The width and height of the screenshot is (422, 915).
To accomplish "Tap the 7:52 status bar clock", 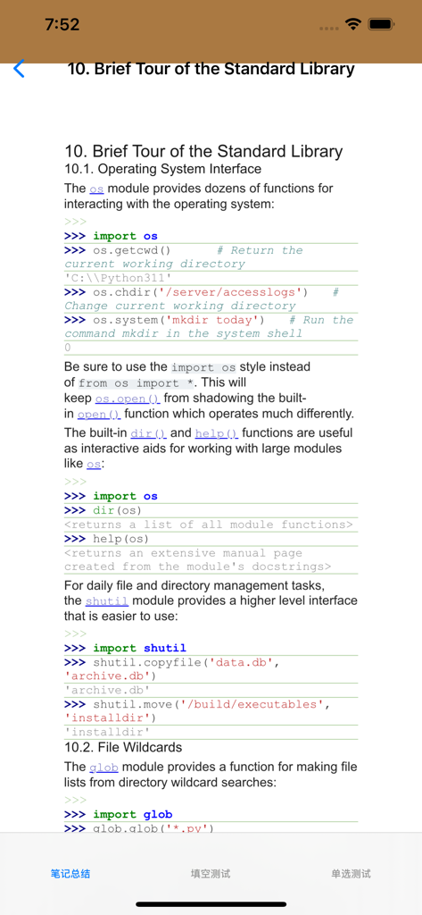I will pyautogui.click(x=62, y=24).
